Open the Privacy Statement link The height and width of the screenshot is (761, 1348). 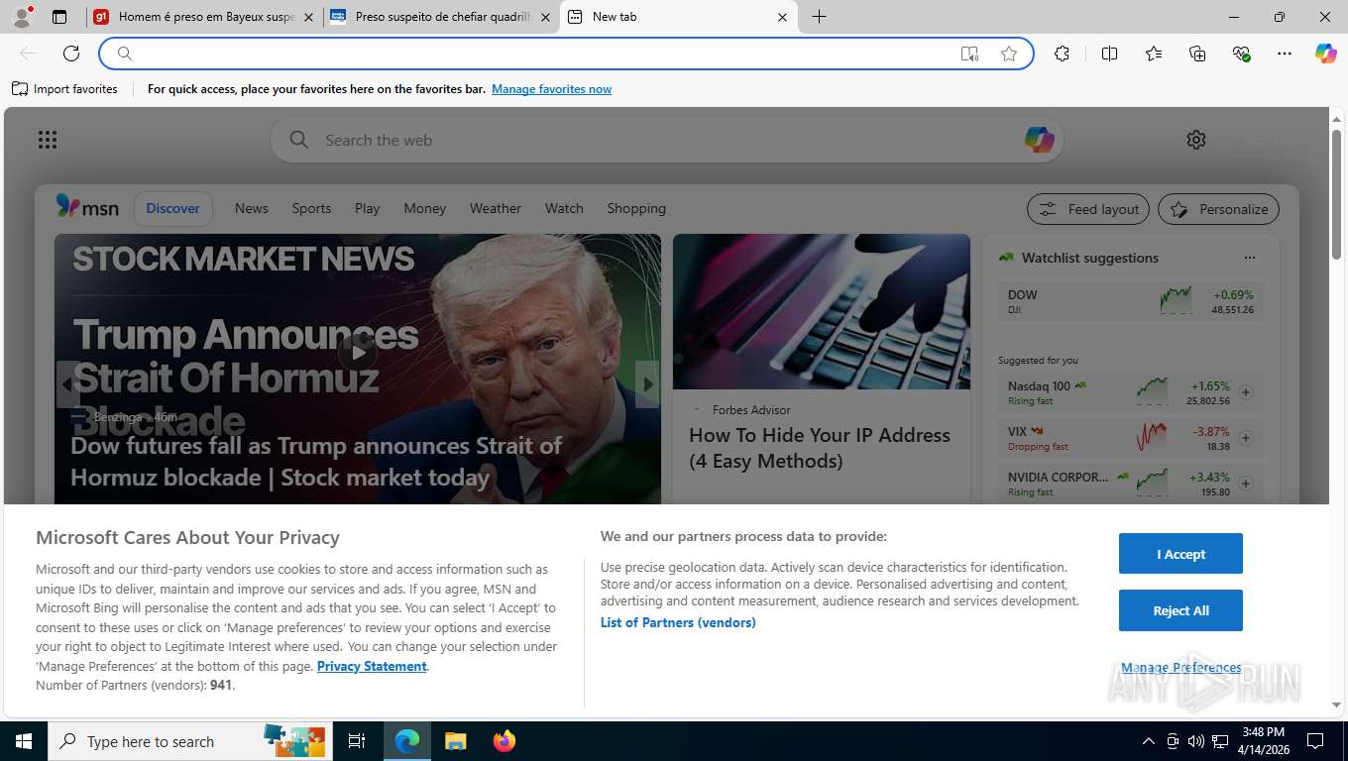tap(372, 666)
